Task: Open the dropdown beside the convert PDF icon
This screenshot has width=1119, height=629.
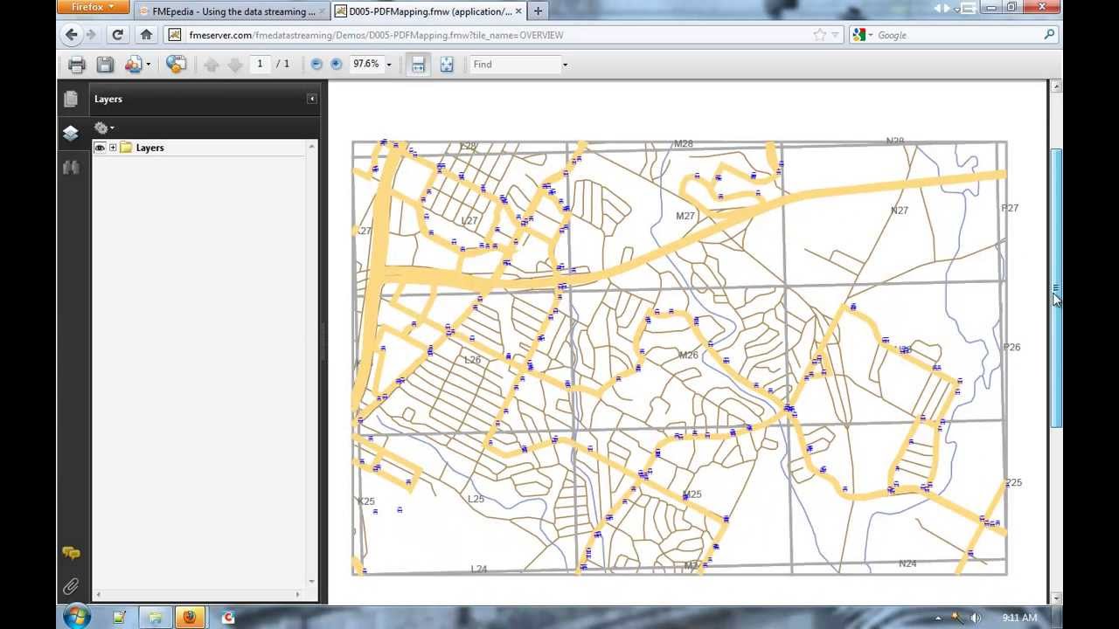Action: point(148,65)
